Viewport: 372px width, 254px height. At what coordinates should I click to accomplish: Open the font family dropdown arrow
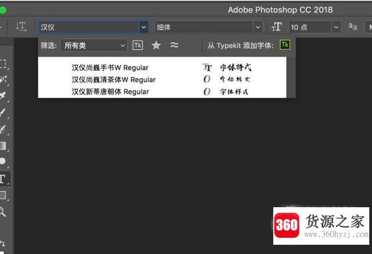tap(144, 27)
